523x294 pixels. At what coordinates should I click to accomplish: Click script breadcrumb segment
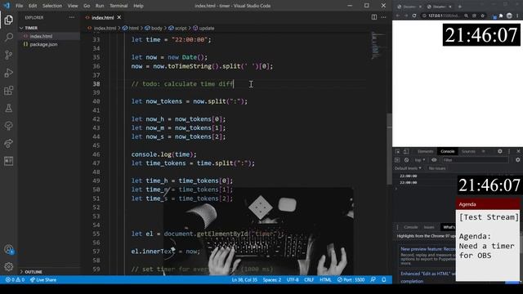point(177,29)
